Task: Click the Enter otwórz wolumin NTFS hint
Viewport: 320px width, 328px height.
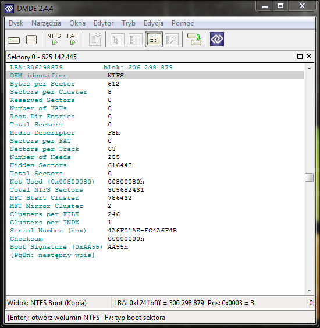Action: click(x=54, y=318)
